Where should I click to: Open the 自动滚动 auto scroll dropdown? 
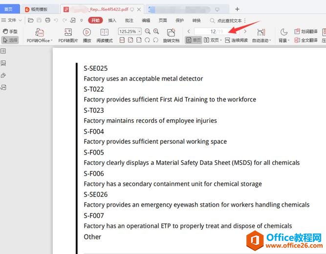[261, 36]
